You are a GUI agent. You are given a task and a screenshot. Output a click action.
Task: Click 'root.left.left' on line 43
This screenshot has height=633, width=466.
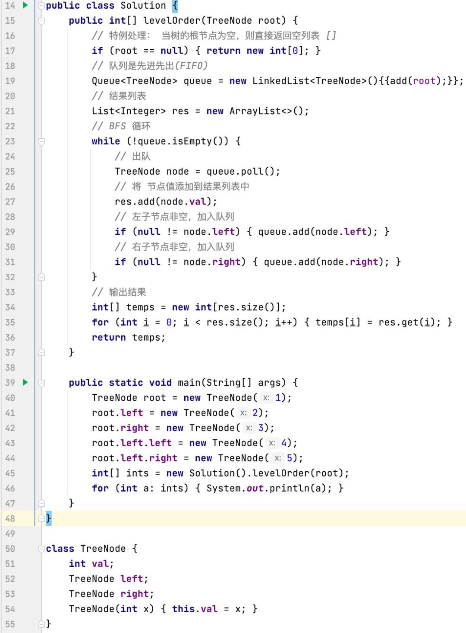click(132, 443)
